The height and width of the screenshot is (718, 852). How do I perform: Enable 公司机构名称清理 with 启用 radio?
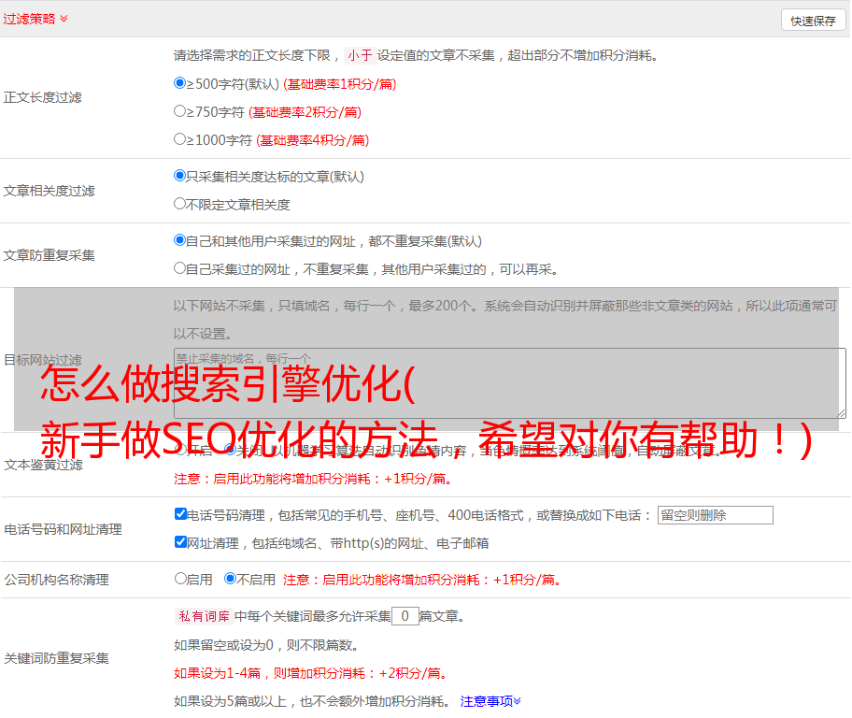(x=180, y=579)
